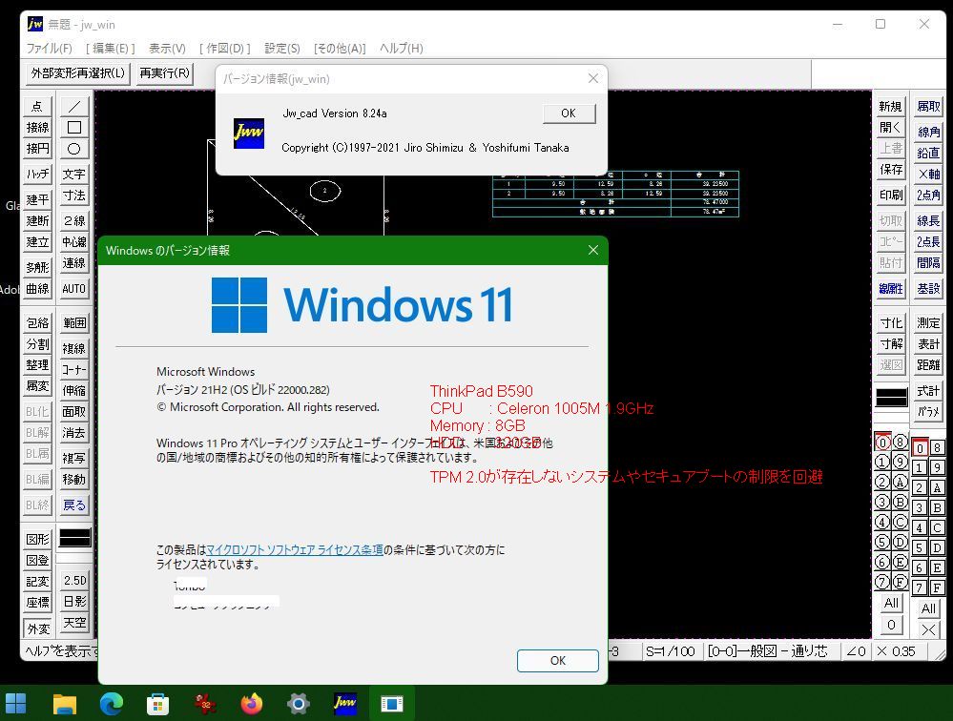The height and width of the screenshot is (721, 953).
Task: Open the 表示(V) menu
Action: click(x=167, y=48)
